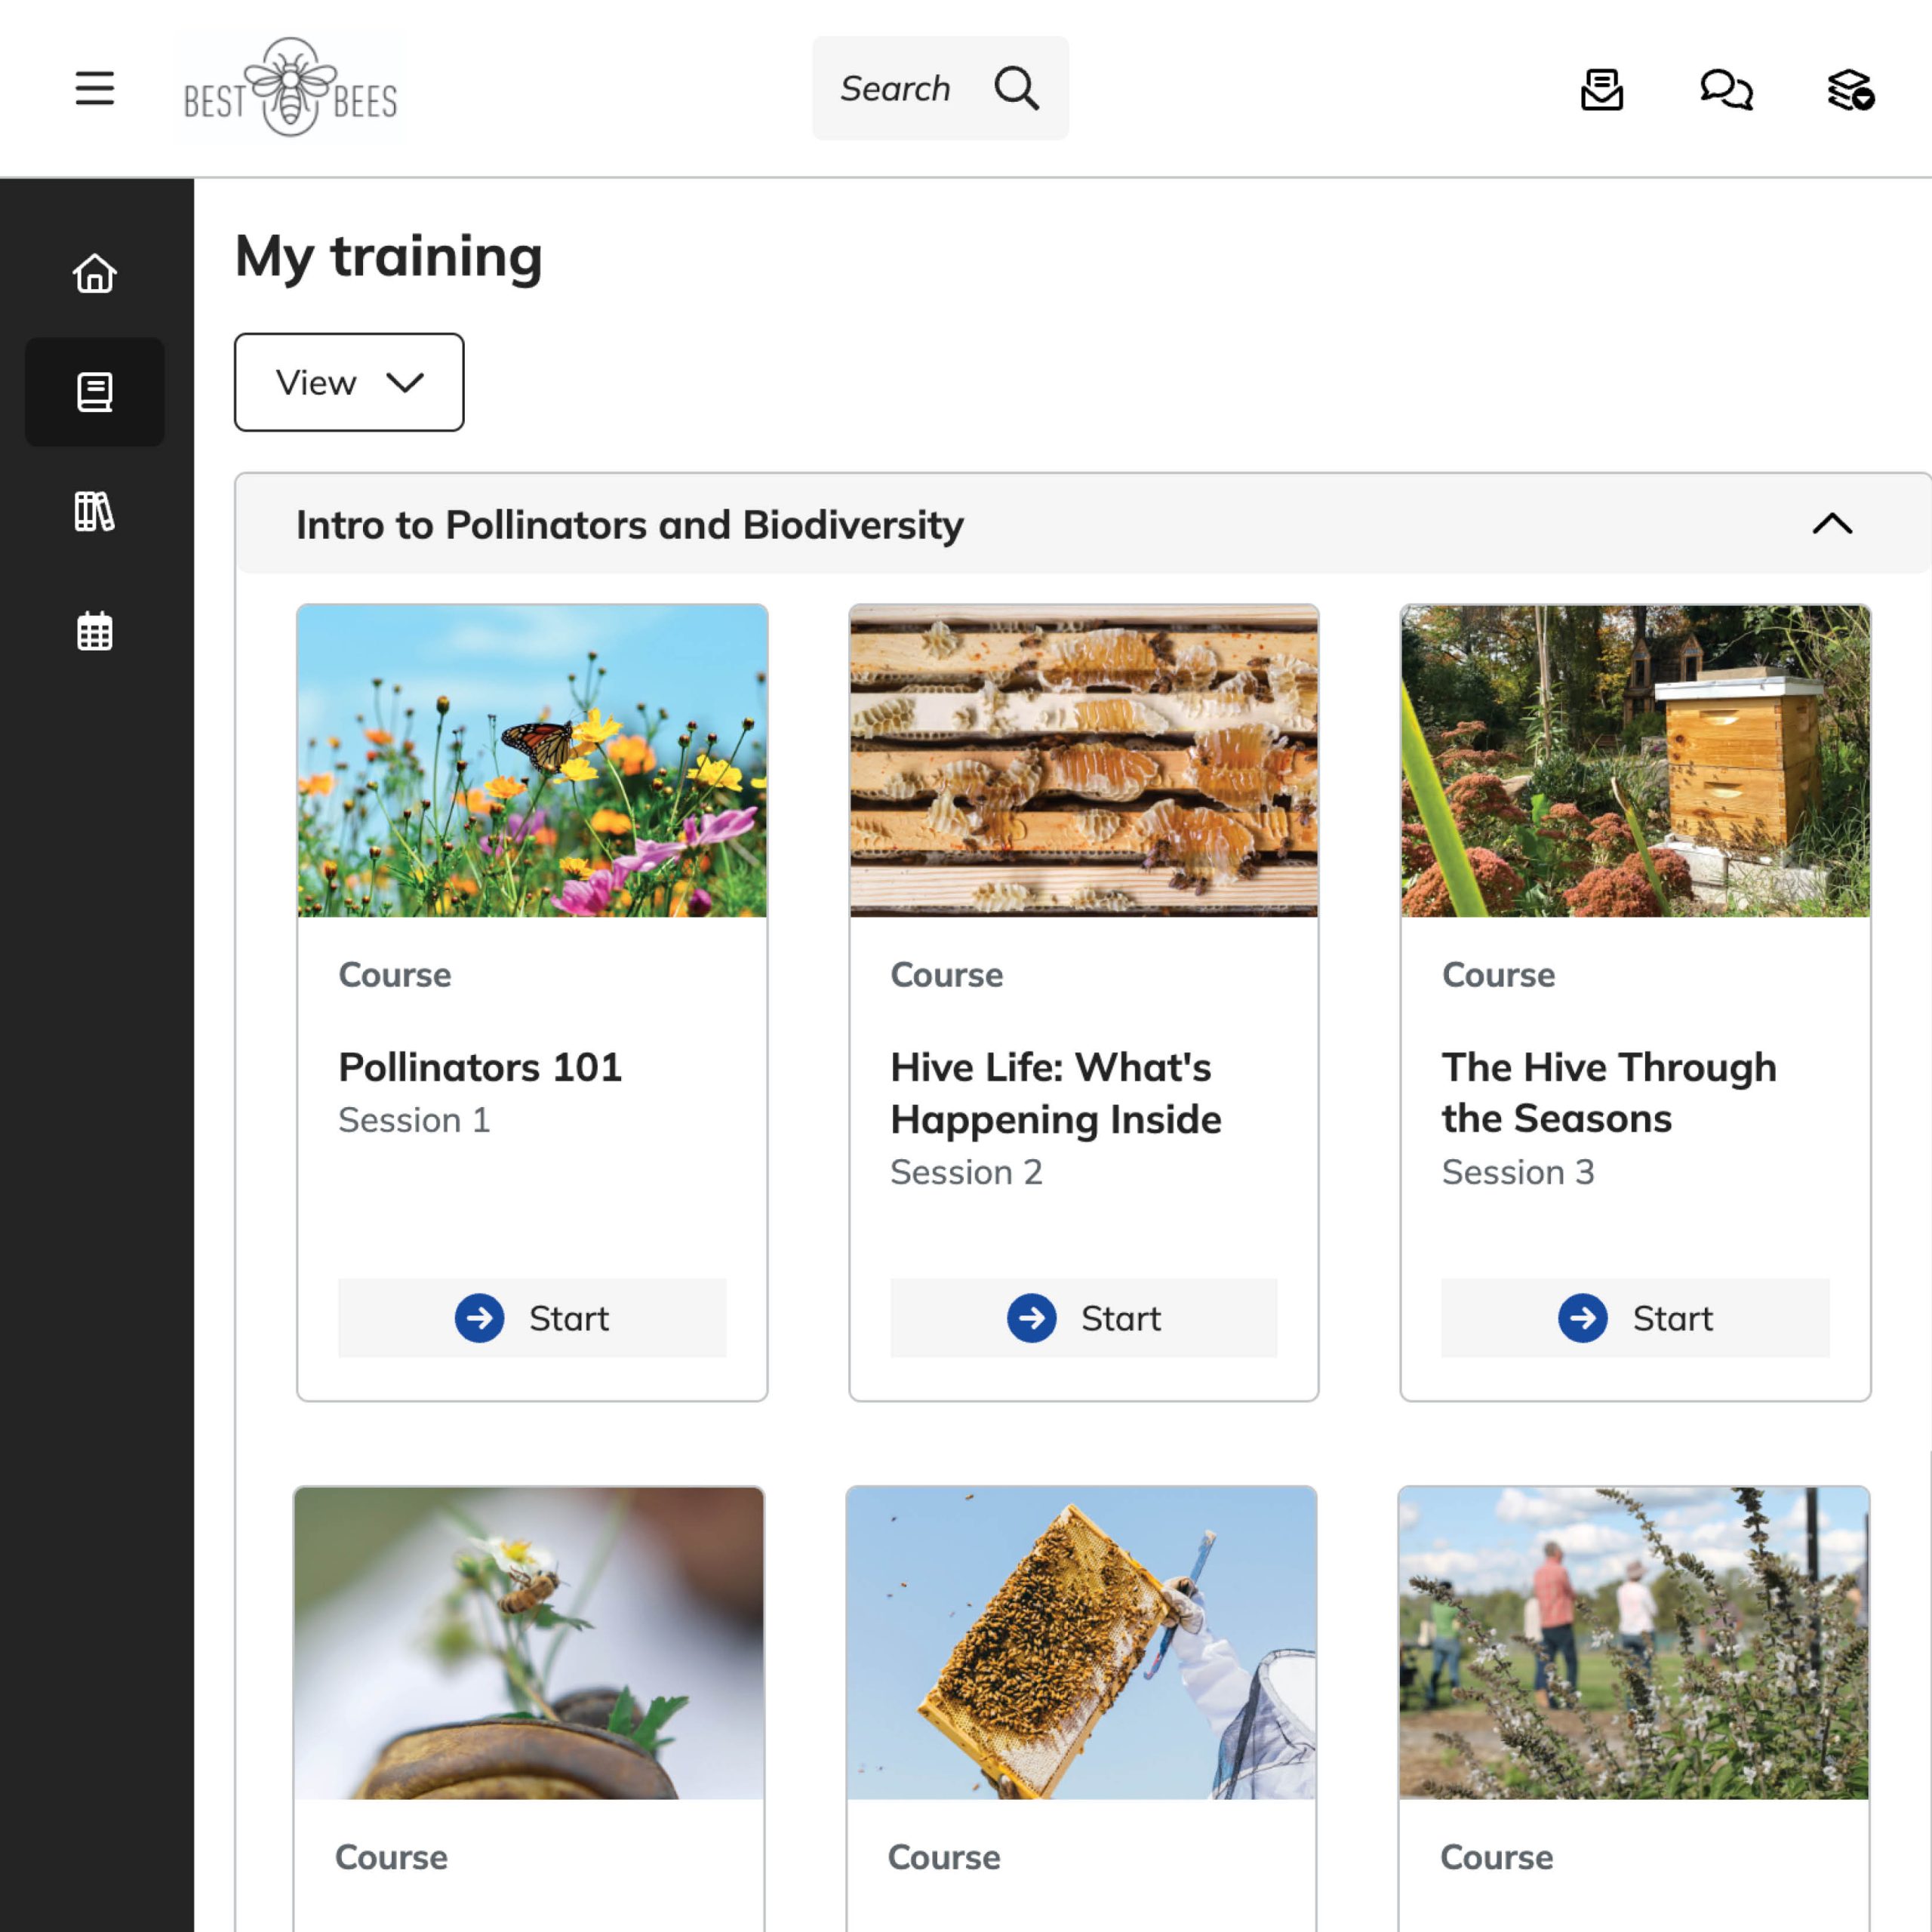Click arrow icon on Hive Life Start
The image size is (1932, 1932).
[1032, 1318]
